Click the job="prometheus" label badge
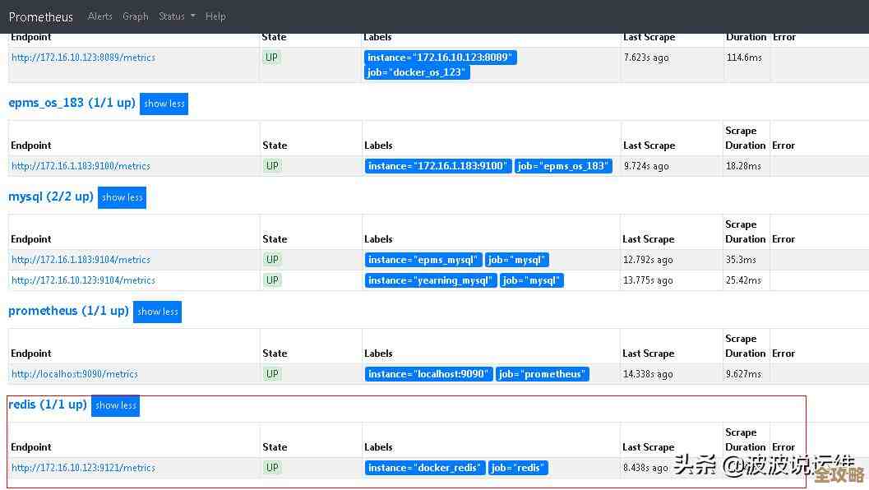This screenshot has height=490, width=869. 542,374
